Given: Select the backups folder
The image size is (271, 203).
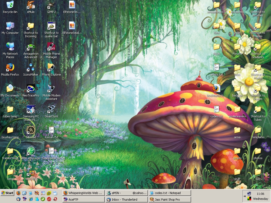Looking at the screenshot, I should pos(237,91).
